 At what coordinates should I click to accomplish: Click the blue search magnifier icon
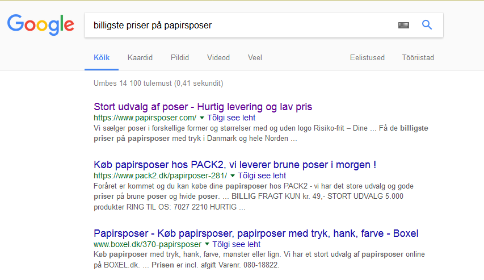(427, 25)
